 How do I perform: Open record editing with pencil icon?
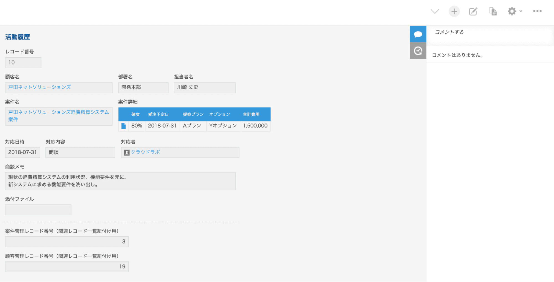click(x=473, y=11)
